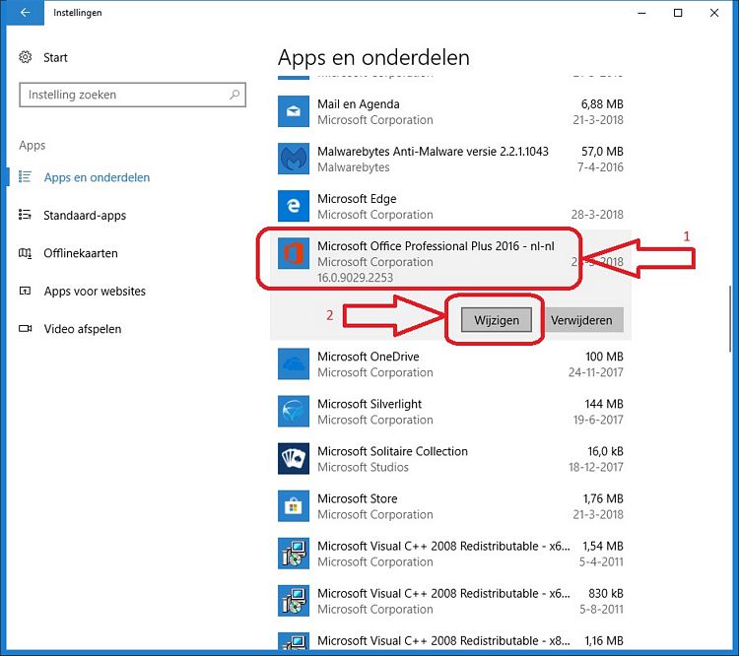Select Microsoft OneDrive entry name

point(369,357)
